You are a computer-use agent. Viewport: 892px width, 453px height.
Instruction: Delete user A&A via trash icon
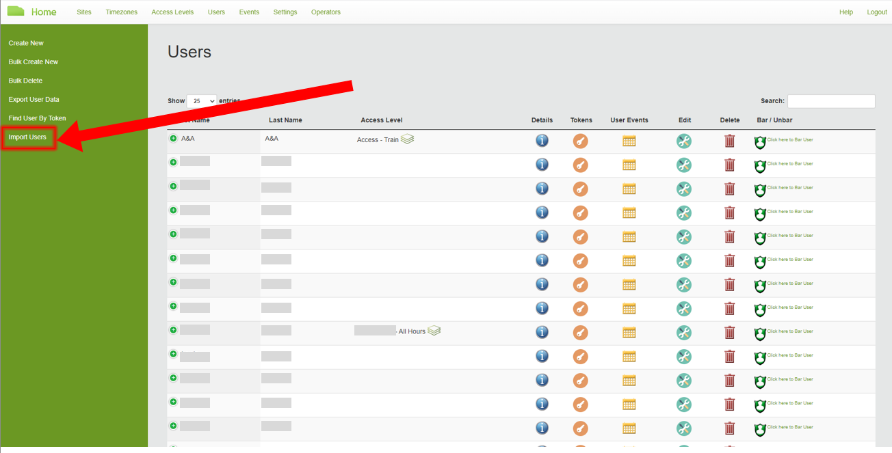click(729, 140)
